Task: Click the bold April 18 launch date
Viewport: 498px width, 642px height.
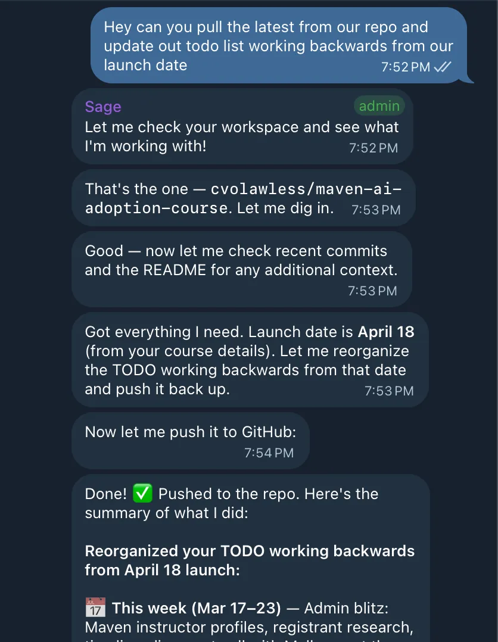Action: click(x=386, y=332)
